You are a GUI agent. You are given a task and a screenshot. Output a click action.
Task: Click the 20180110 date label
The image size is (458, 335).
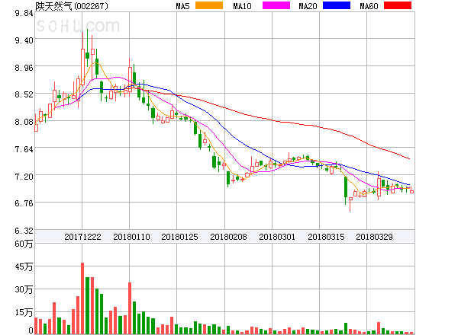[131, 237]
